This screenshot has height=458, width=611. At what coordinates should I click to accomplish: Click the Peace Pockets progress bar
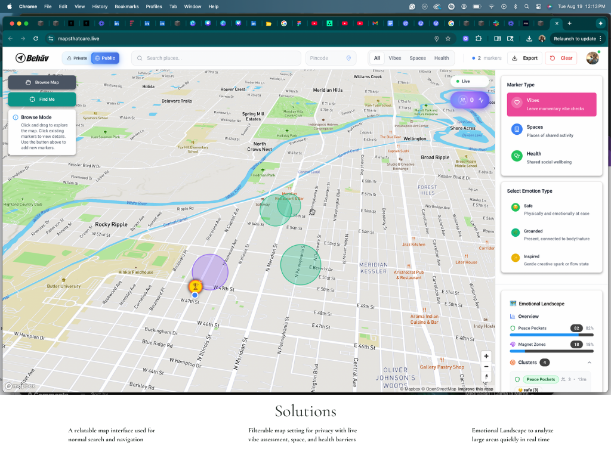pyautogui.click(x=551, y=335)
